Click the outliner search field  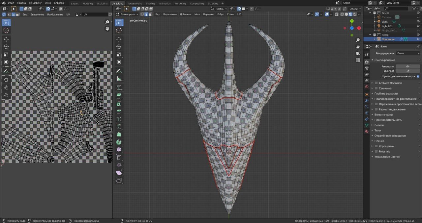396,9
